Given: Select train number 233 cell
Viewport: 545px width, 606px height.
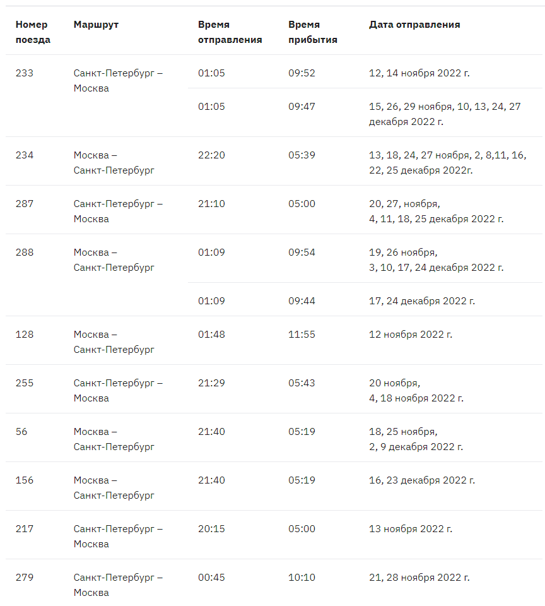Looking at the screenshot, I should 25,73.
